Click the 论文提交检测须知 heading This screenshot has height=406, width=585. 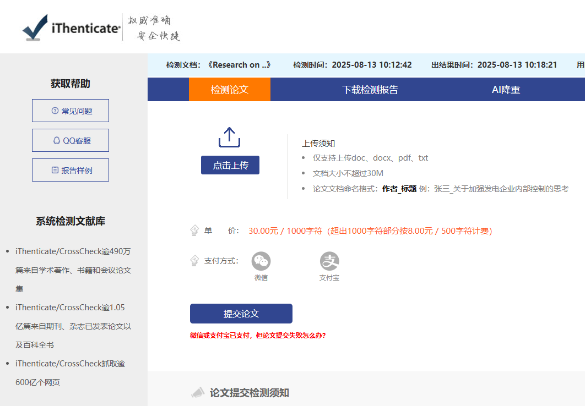pos(249,393)
